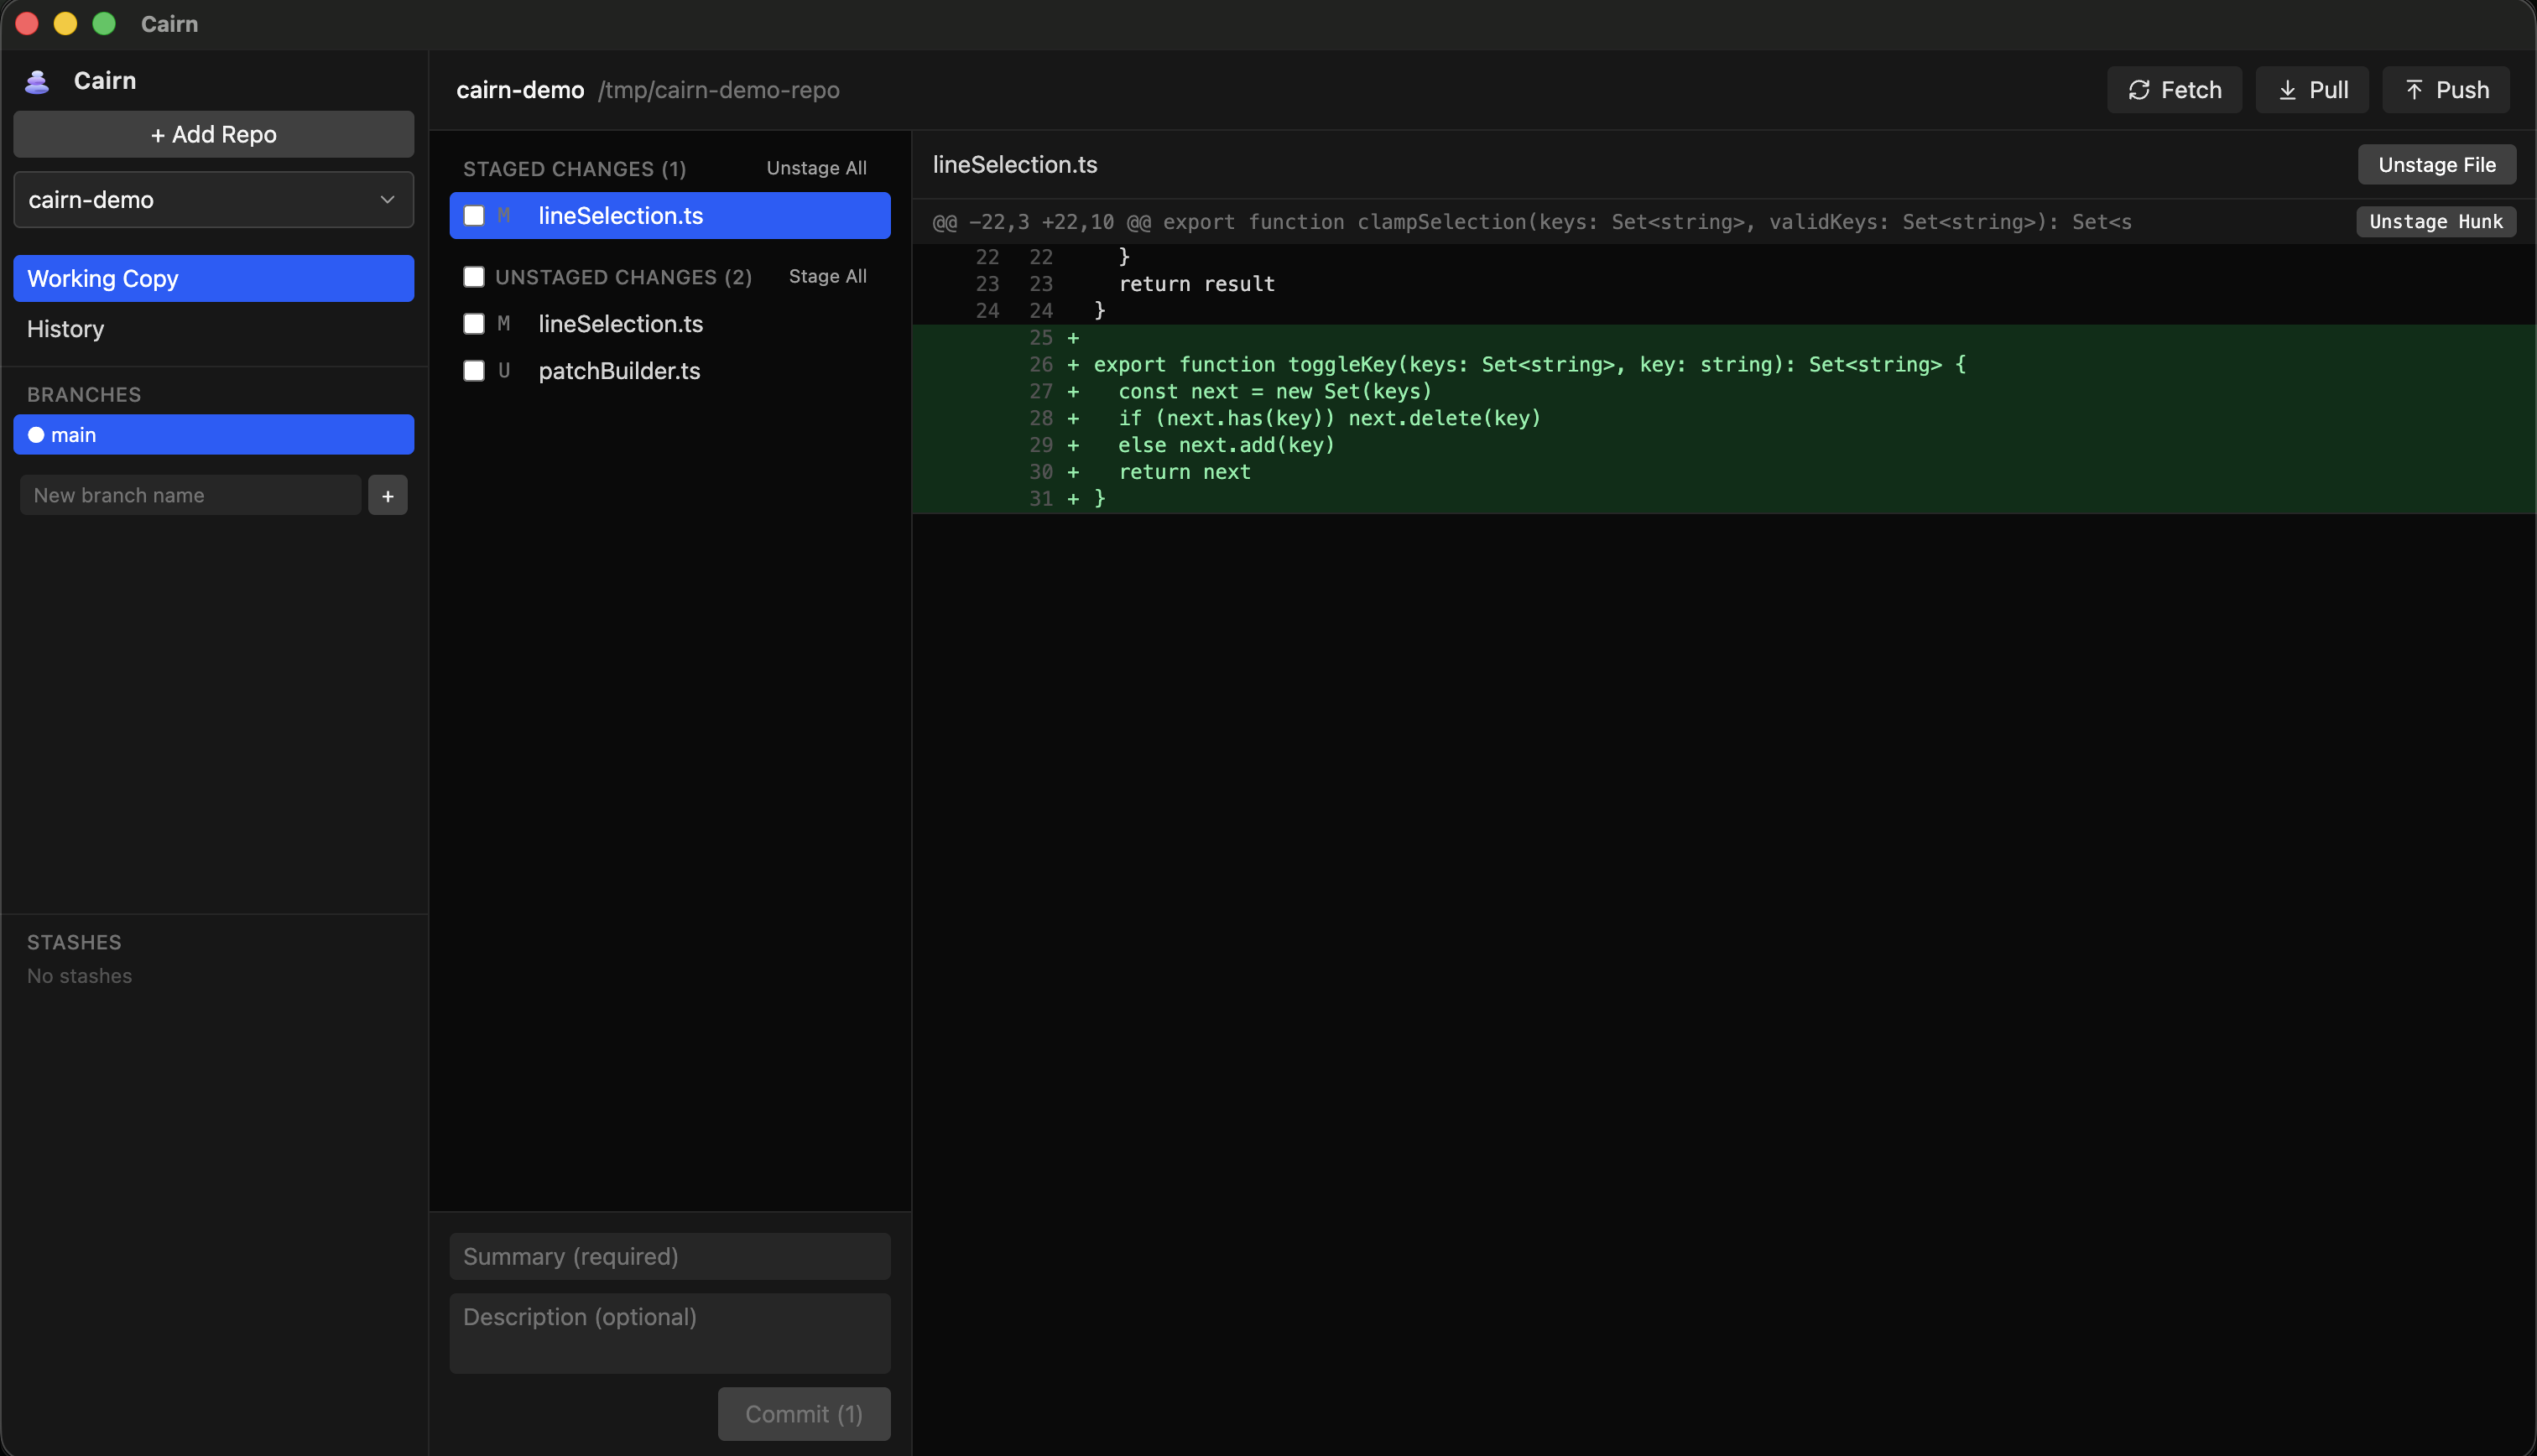This screenshot has height=1456, width=2537.
Task: Click the plus button to create branch
Action: 387,495
